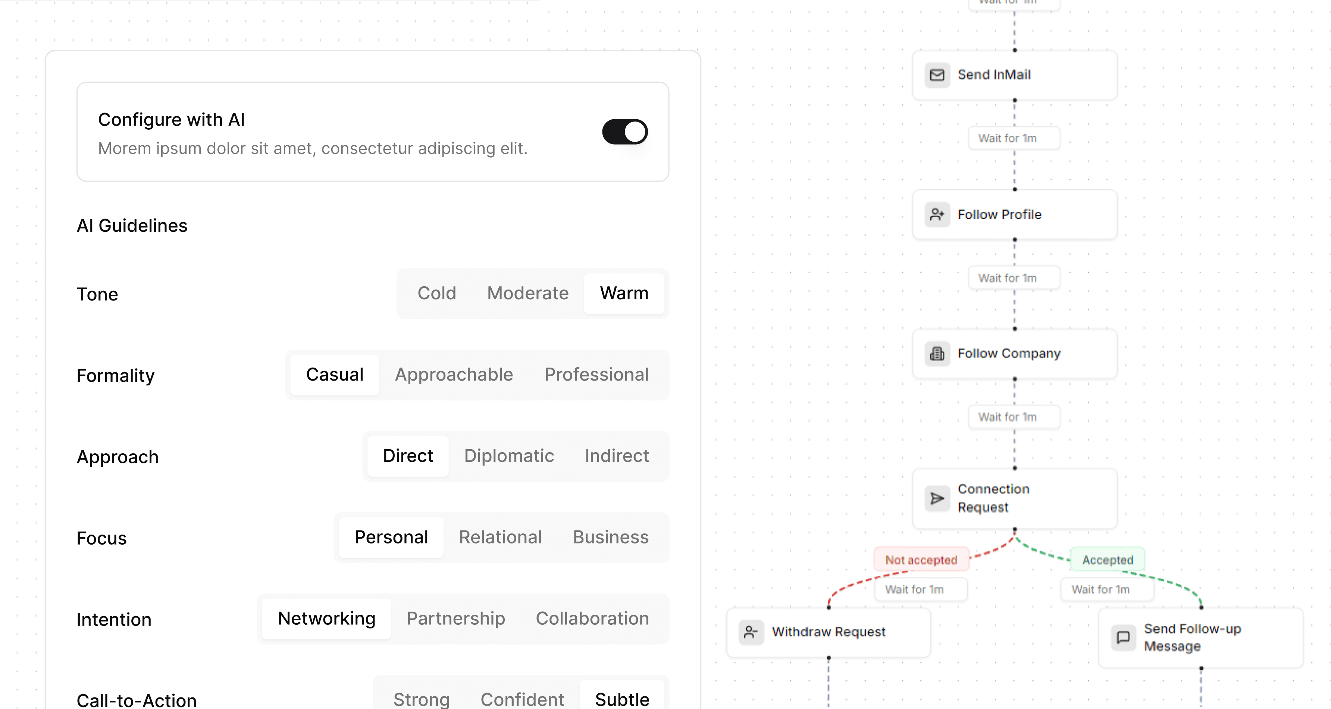Image resolution: width=1331 pixels, height=709 pixels.
Task: Select the Follow Company workflow node
Action: 1014,354
